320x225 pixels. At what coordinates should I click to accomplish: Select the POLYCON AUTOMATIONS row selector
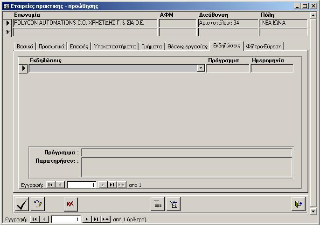[x=7, y=23]
